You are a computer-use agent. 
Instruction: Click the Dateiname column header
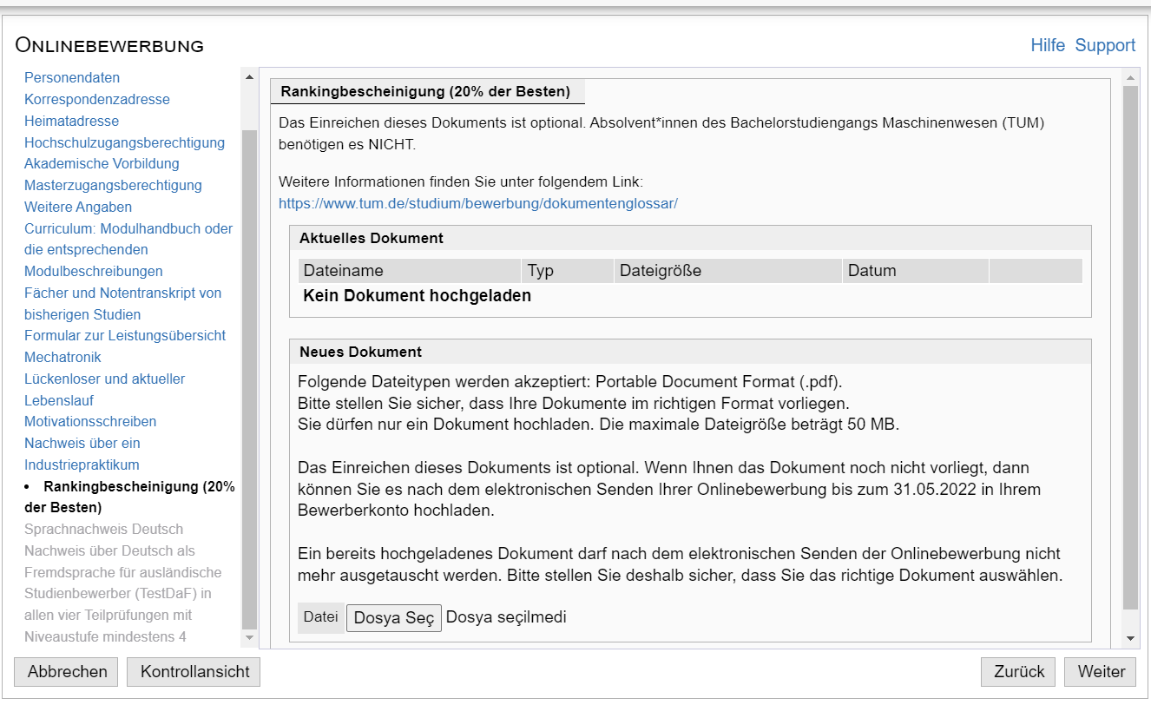tap(343, 271)
